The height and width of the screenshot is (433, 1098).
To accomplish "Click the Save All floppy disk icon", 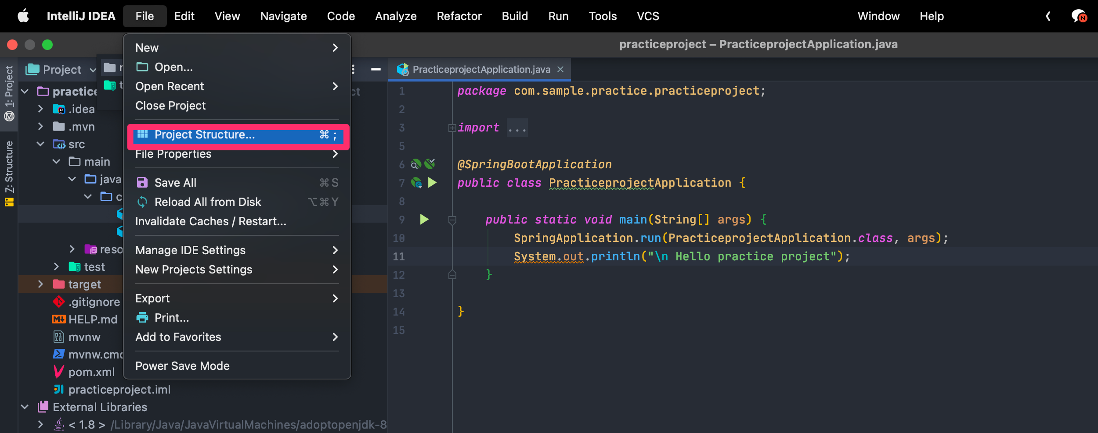I will [142, 183].
